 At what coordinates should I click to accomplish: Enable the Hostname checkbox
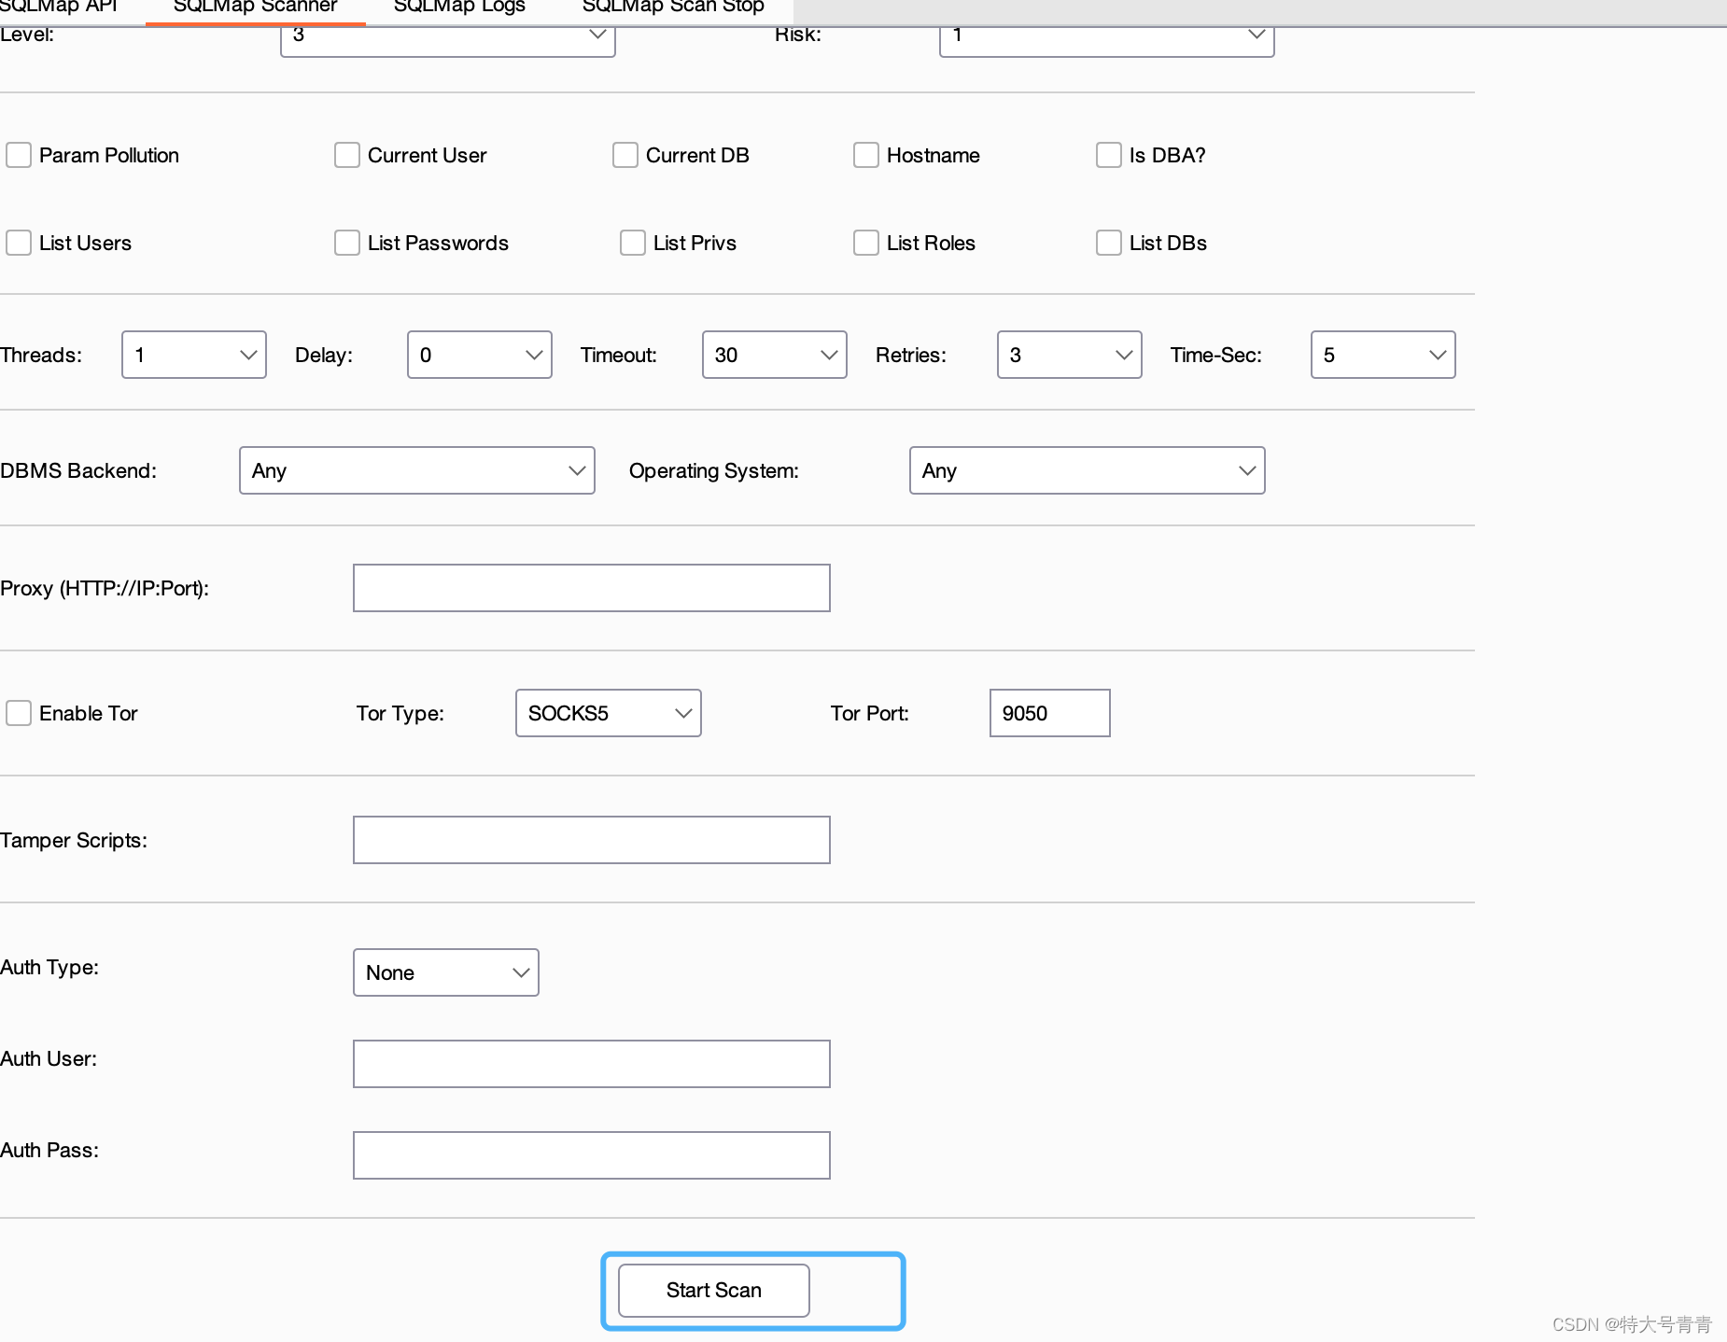pos(866,155)
